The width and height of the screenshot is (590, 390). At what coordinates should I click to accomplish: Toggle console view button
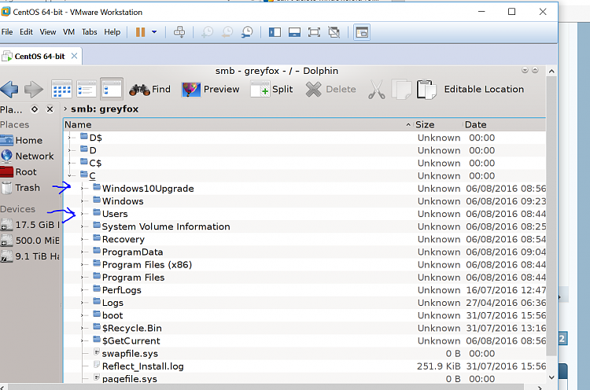click(x=362, y=32)
